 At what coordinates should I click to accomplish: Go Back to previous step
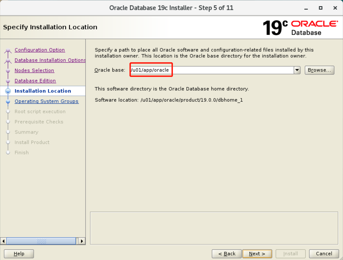[227, 254]
